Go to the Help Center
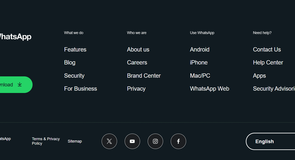 268,63
